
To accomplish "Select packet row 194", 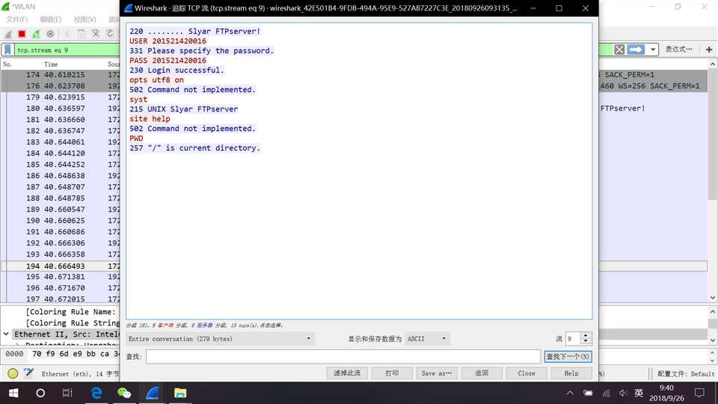I will pyautogui.click(x=61, y=266).
